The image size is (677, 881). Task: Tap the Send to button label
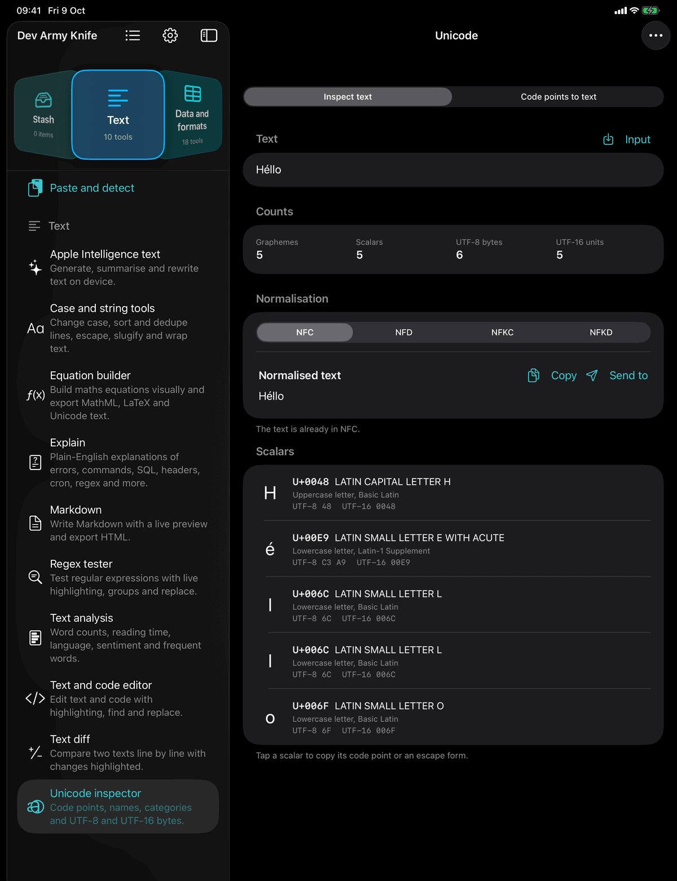coord(628,375)
